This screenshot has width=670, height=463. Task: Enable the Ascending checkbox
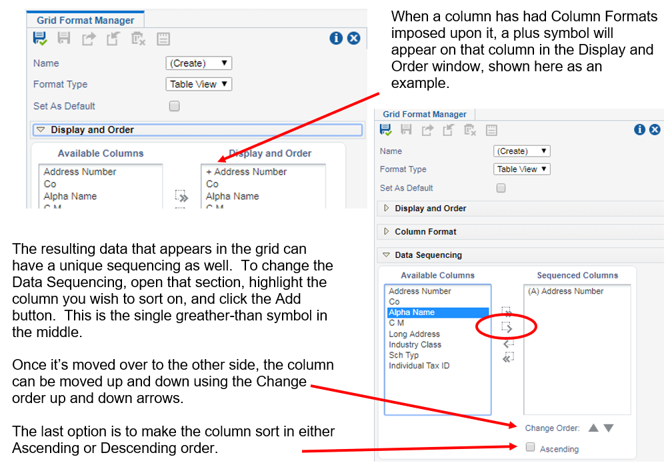tap(531, 448)
